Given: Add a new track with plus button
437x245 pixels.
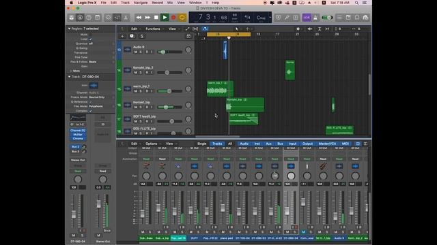Looking at the screenshot, I should 122,36.
